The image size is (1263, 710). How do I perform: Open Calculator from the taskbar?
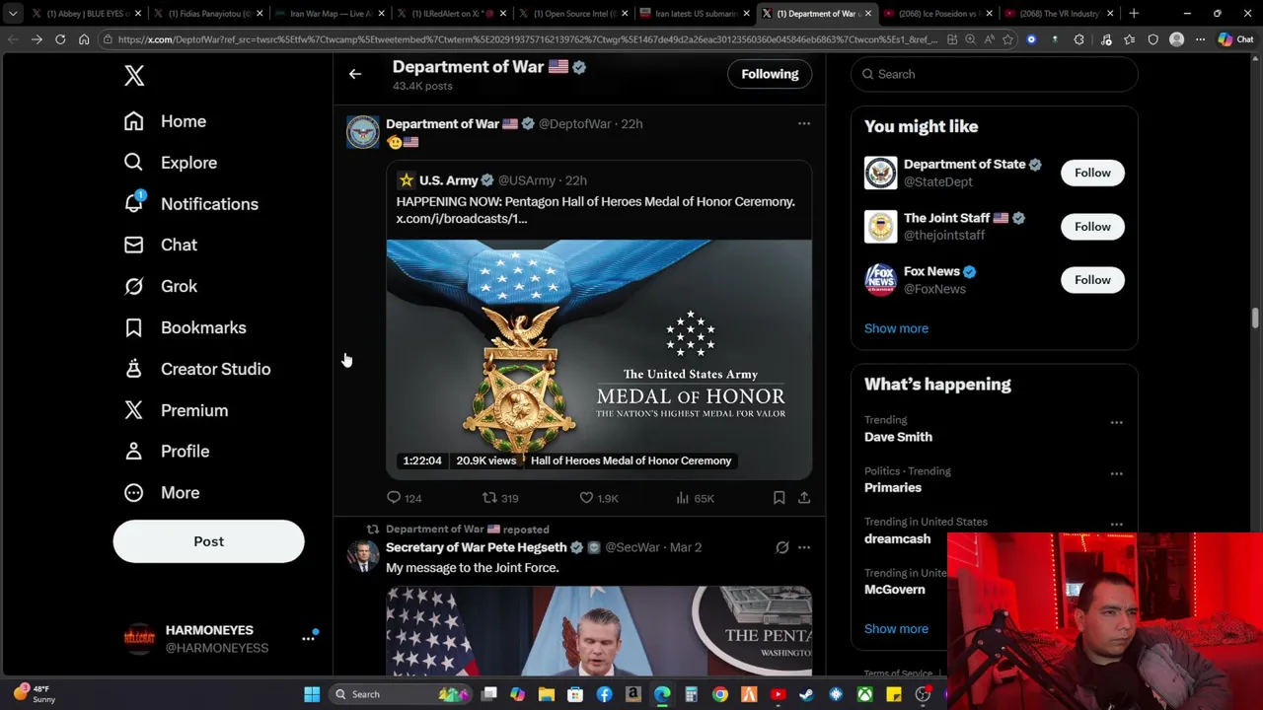691,694
